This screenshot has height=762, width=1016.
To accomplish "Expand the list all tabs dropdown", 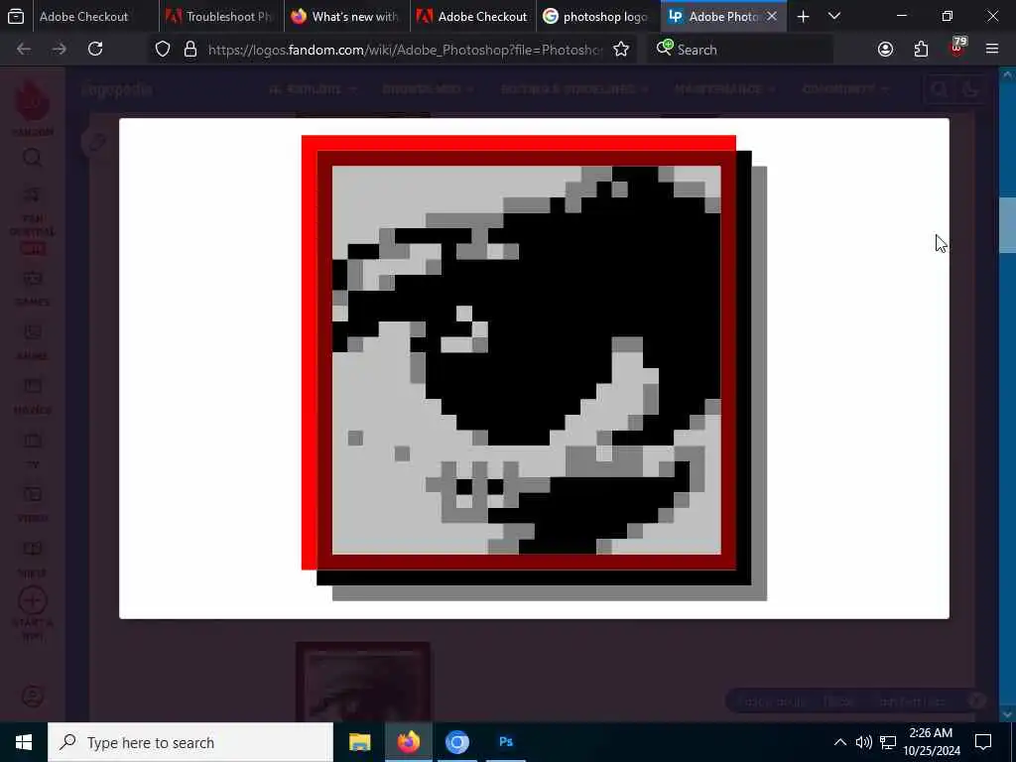I will pyautogui.click(x=834, y=16).
